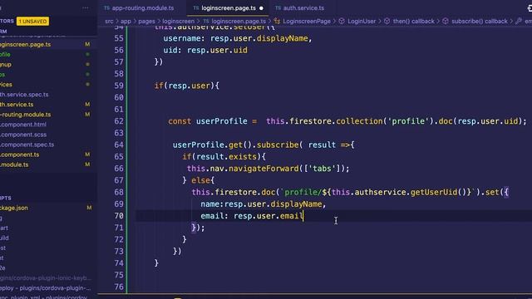
Task: Click line number 62 in the gutter
Action: click(x=119, y=121)
